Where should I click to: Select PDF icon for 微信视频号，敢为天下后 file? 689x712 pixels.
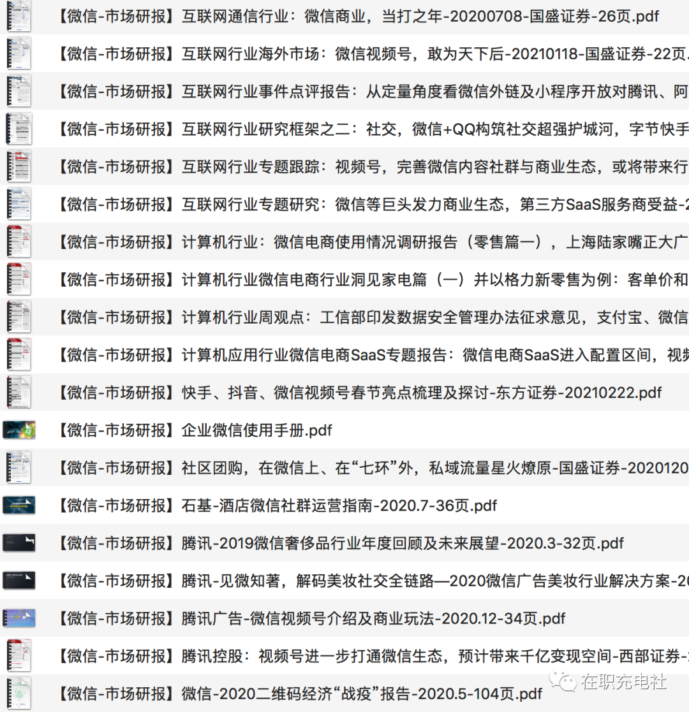tap(19, 54)
